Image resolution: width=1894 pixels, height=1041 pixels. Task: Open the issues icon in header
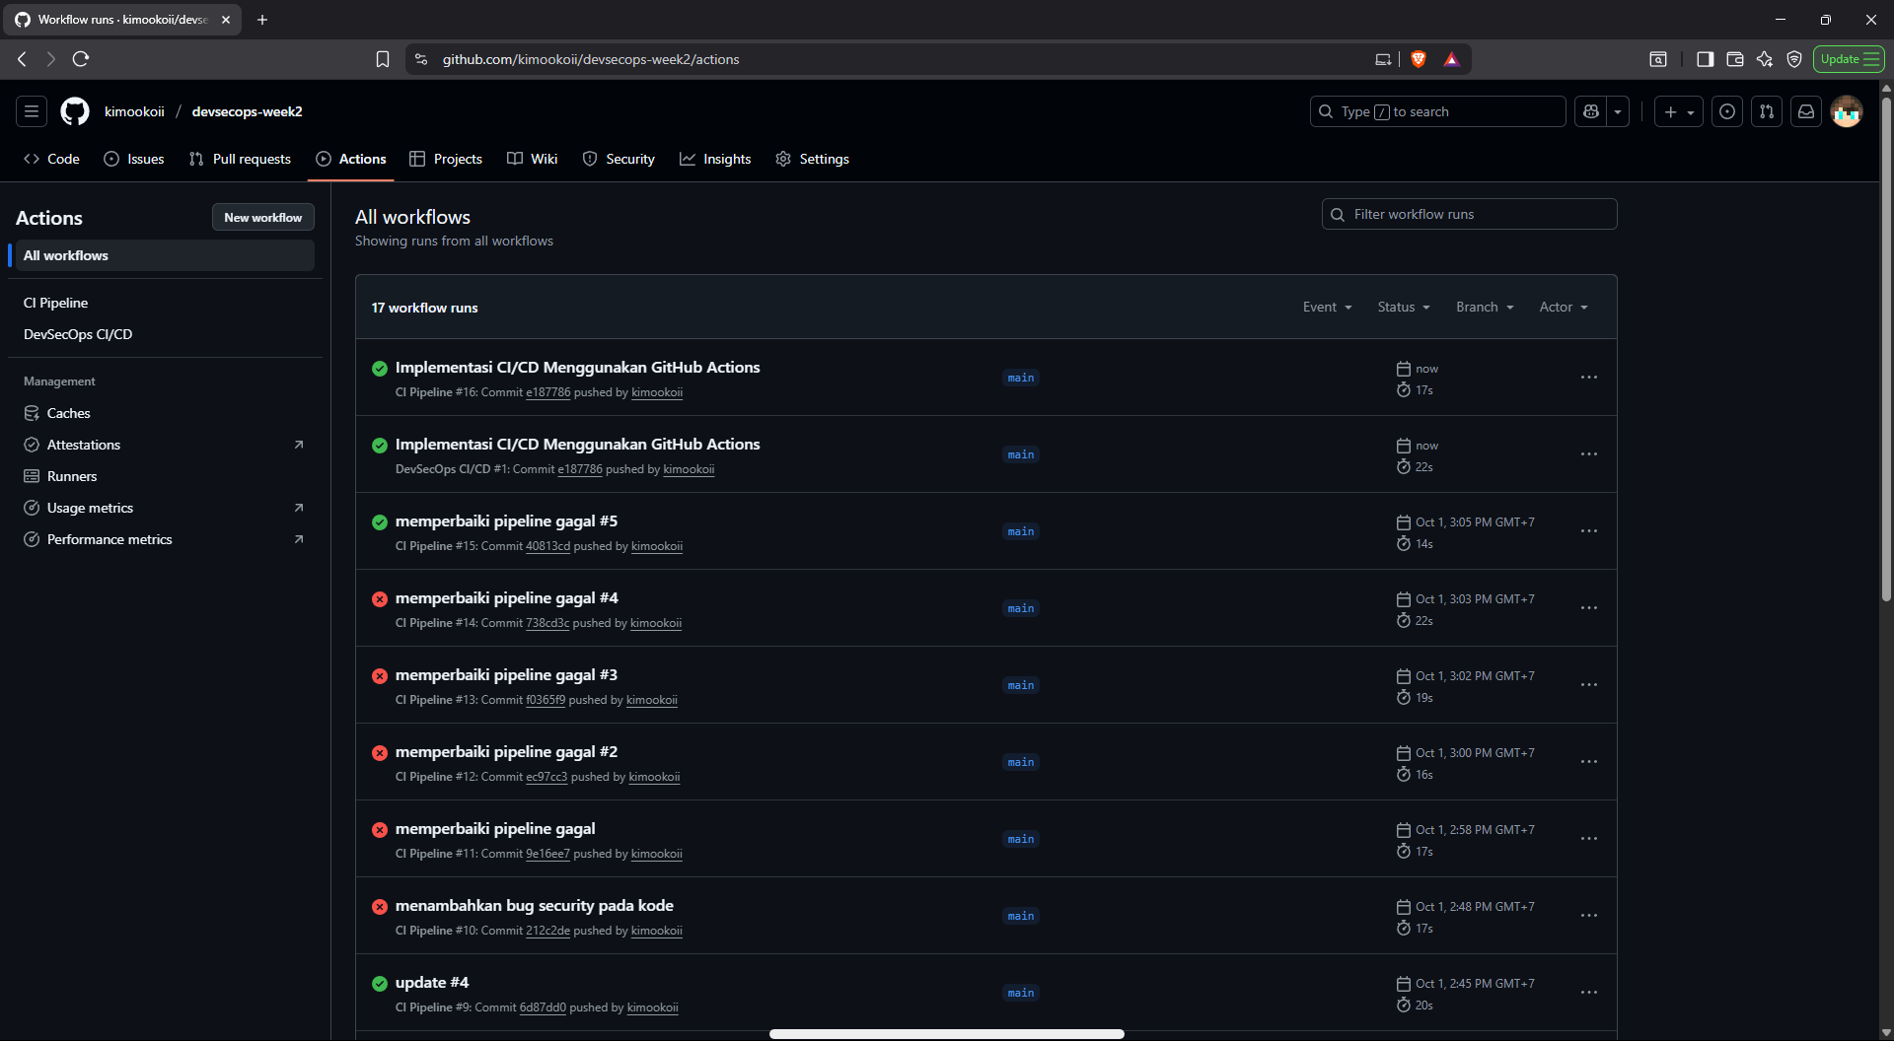(1727, 111)
